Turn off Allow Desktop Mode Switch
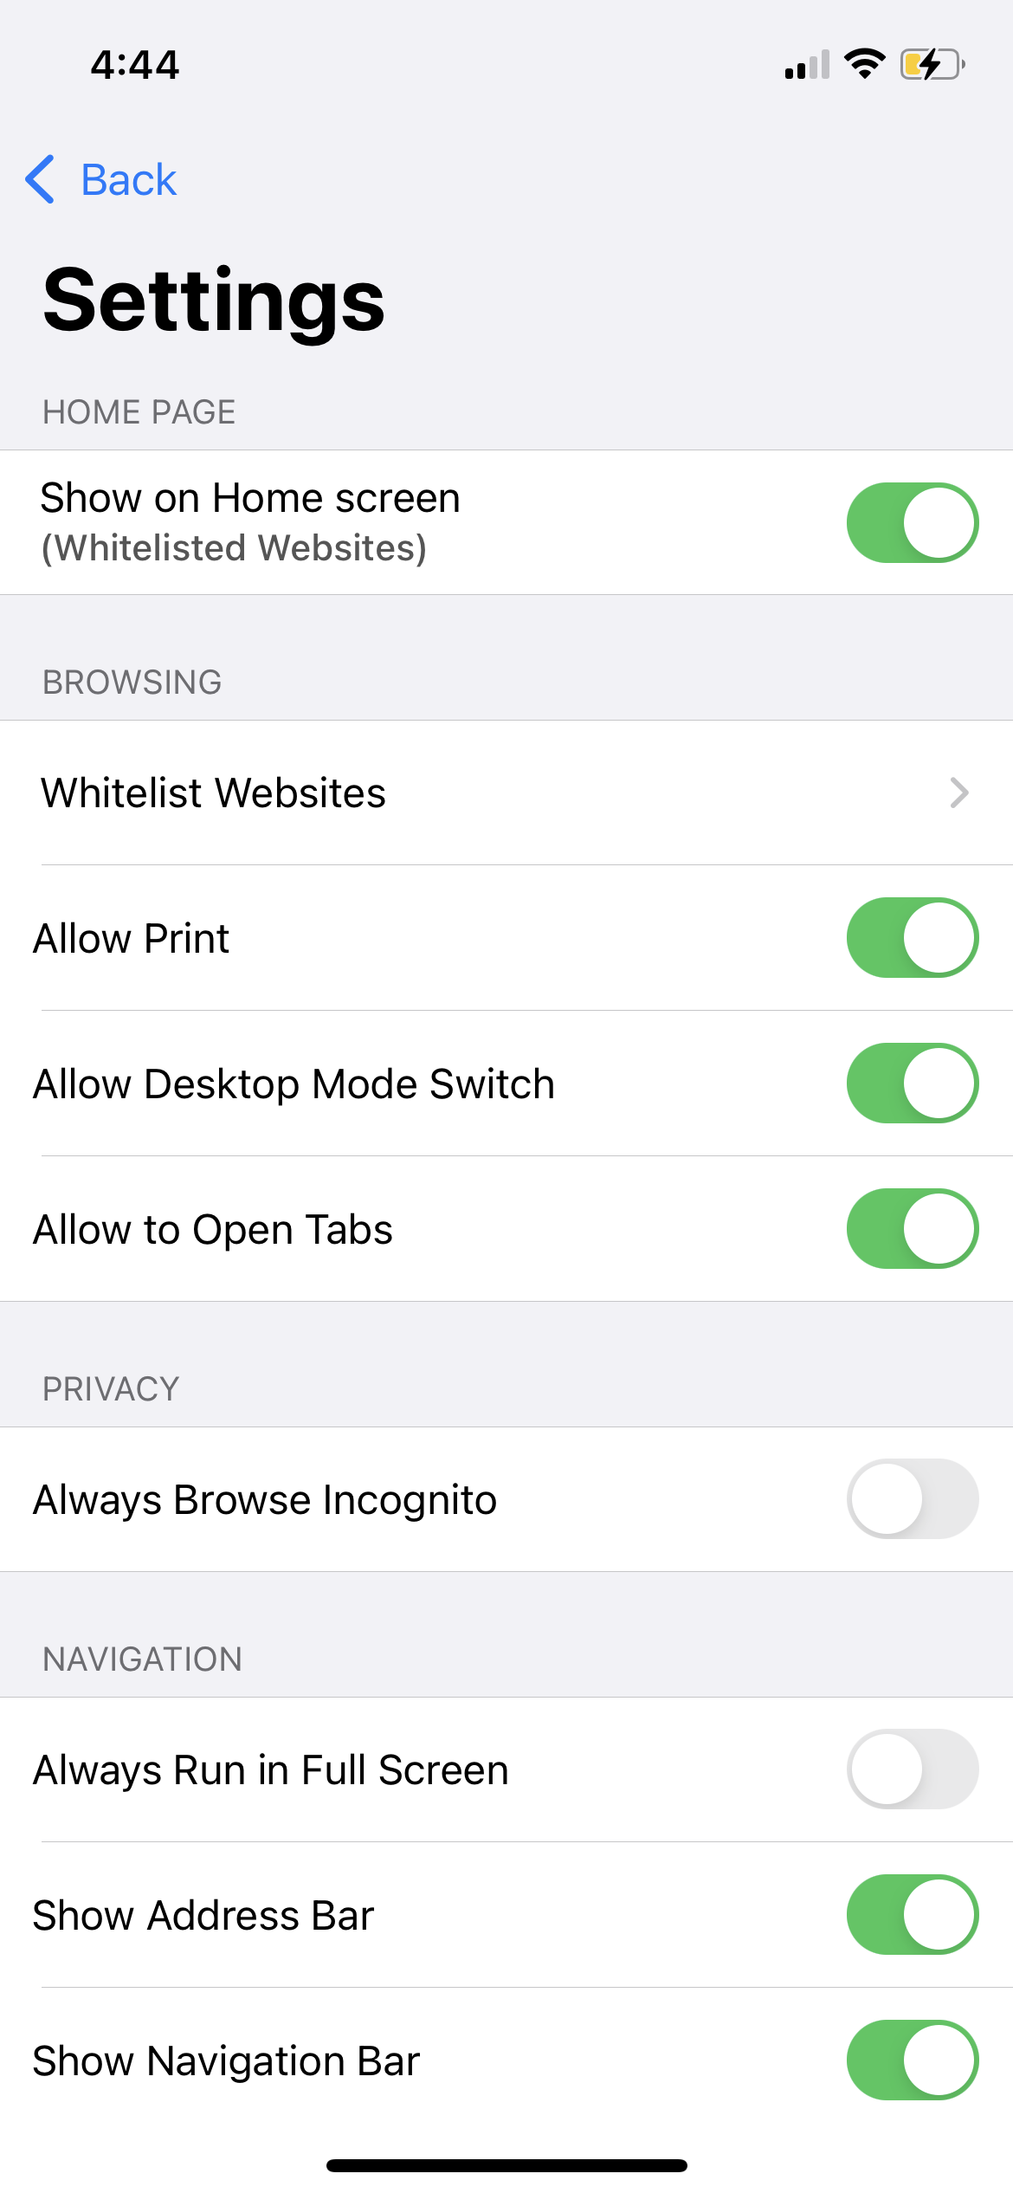 [x=913, y=1083]
